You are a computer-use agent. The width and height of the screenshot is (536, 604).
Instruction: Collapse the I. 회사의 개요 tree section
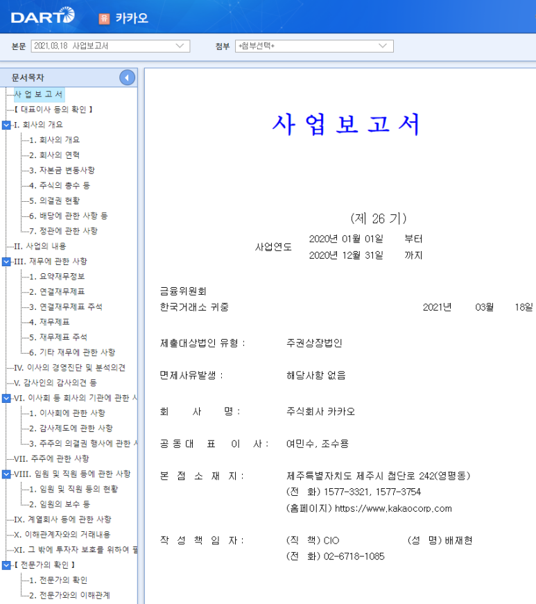tap(6, 125)
